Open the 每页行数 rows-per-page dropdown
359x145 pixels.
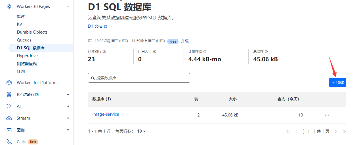[141, 131]
